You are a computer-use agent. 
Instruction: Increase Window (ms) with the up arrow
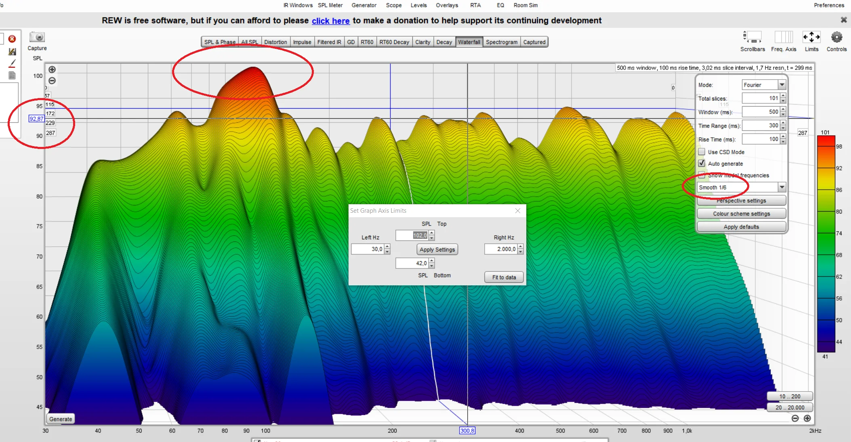click(x=783, y=109)
